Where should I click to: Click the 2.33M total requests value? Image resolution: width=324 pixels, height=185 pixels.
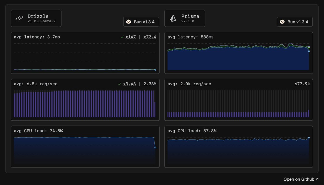[x=150, y=84]
